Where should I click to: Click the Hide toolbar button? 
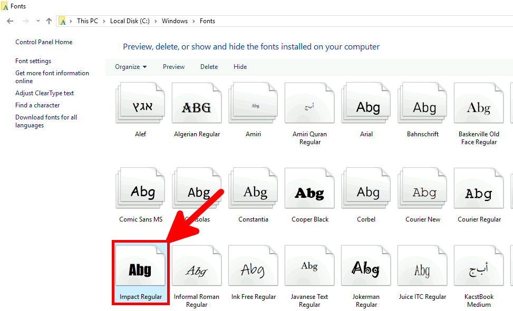point(240,67)
